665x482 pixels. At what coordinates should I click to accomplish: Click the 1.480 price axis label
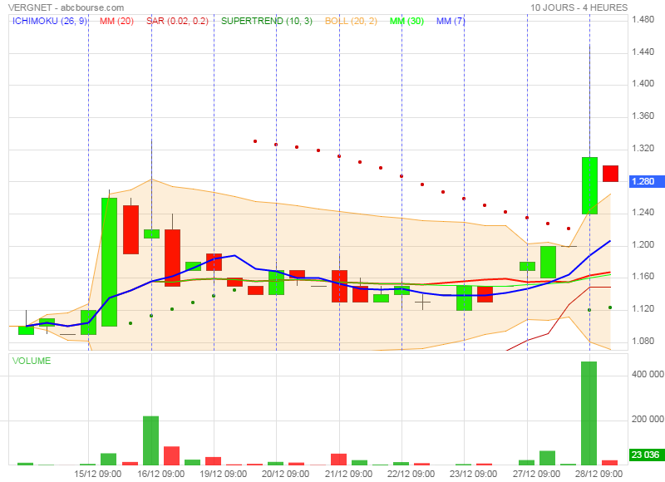pos(643,19)
